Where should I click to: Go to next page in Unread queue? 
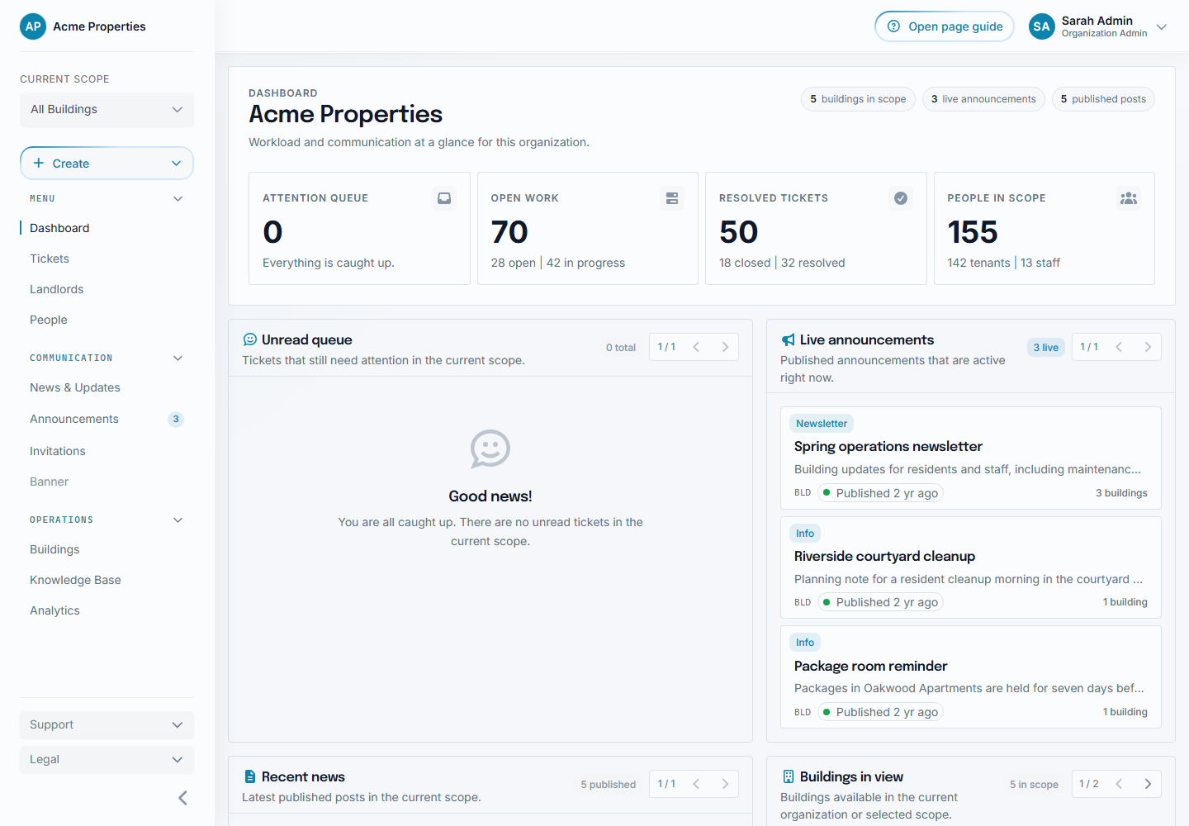tap(725, 347)
